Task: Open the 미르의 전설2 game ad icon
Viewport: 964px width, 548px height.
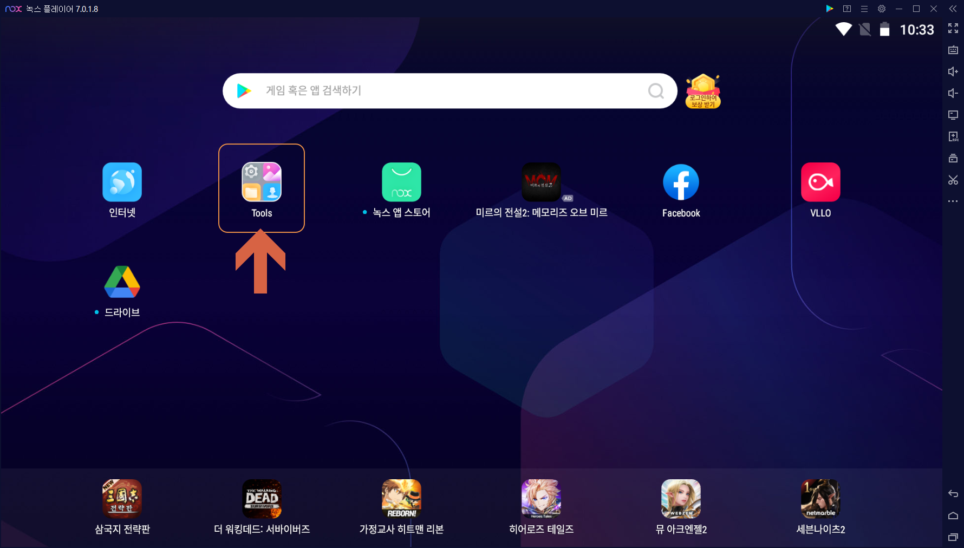Action: click(x=541, y=182)
